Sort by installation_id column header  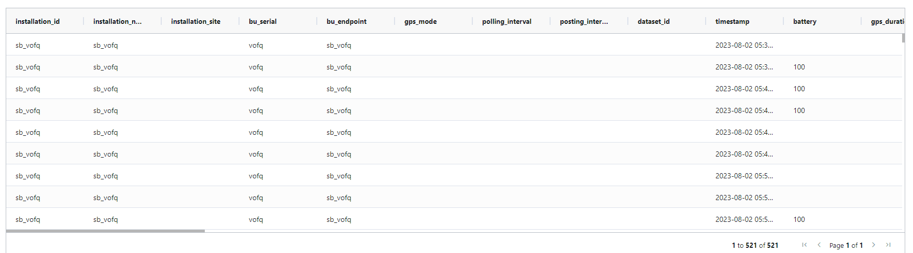37,21
